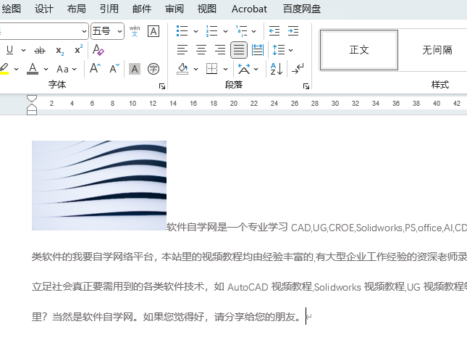Screen dimensions: 467x361
Task: Open line and paragraph spacing
Action: pyautogui.click(x=279, y=50)
